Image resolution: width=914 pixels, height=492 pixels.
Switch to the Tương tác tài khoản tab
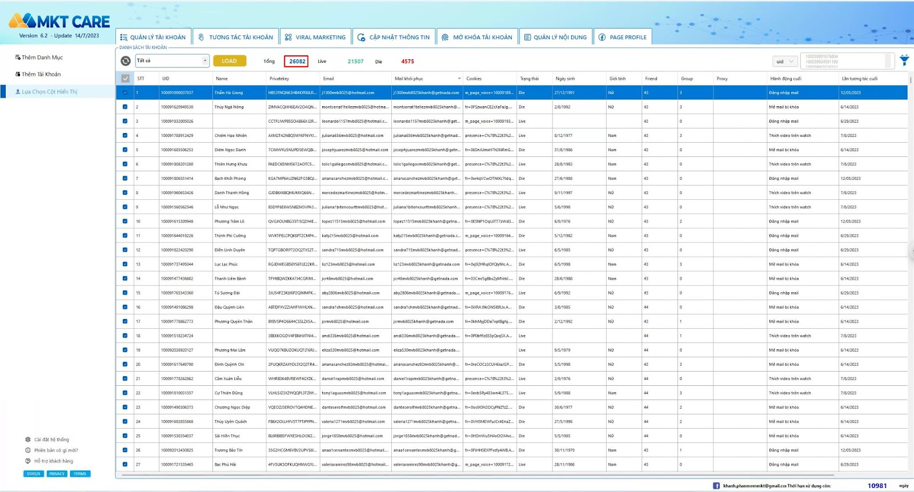236,37
